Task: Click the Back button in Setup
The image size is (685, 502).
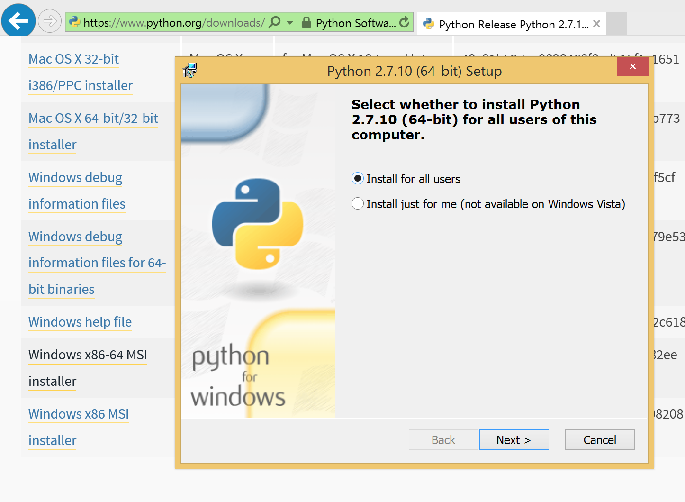Action: [x=443, y=440]
